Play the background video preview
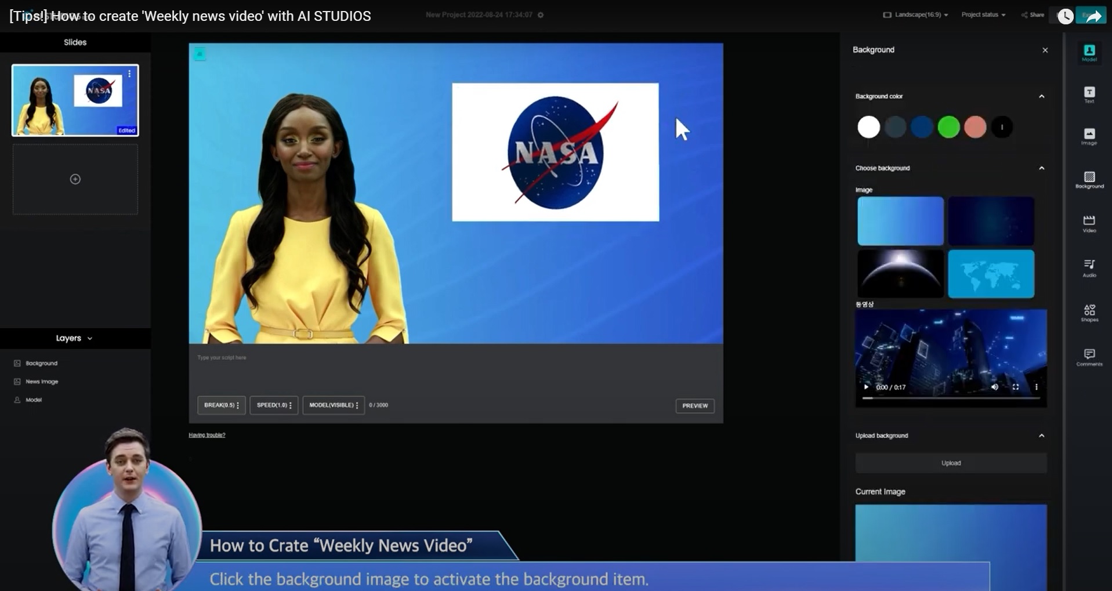 coord(867,387)
